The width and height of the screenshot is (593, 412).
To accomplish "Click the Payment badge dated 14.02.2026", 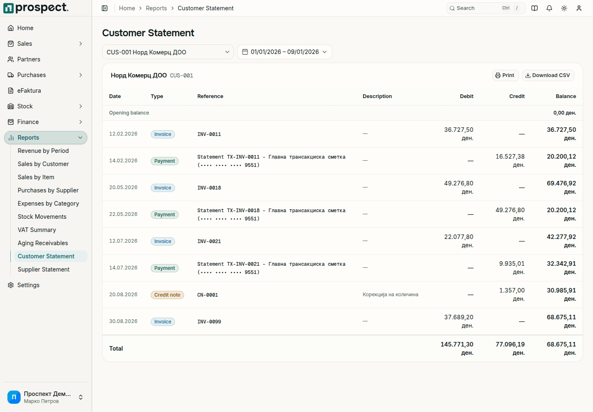I will tap(165, 161).
